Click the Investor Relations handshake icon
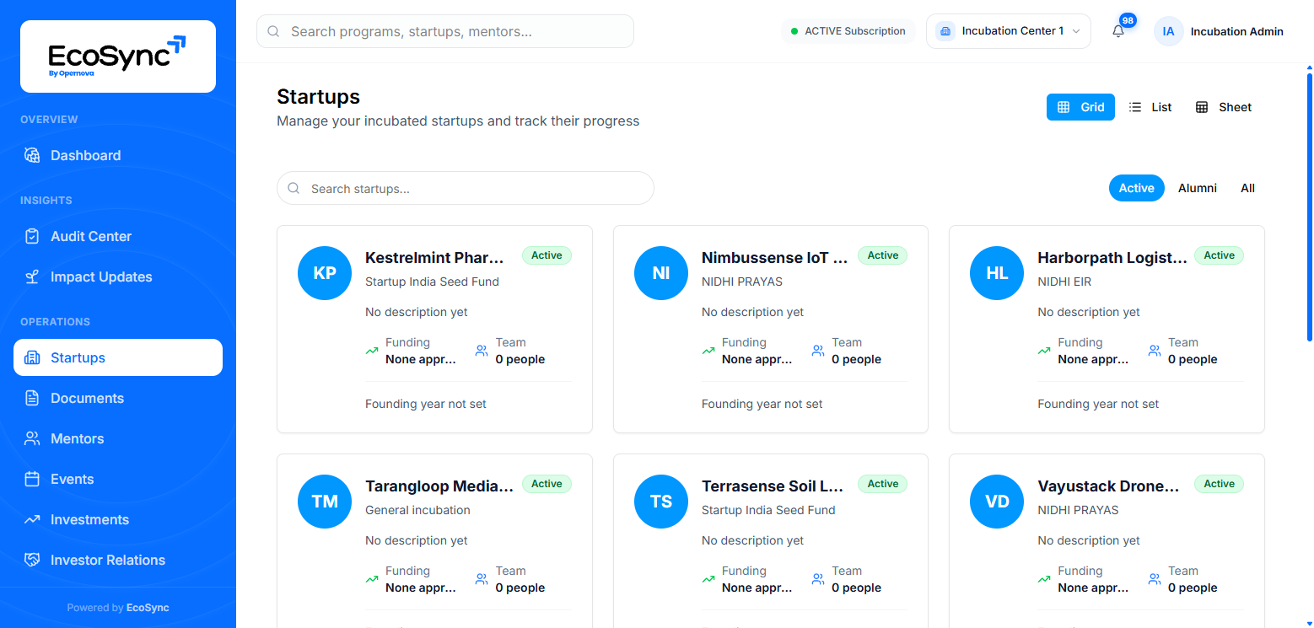Image resolution: width=1314 pixels, height=628 pixels. pyautogui.click(x=32, y=560)
